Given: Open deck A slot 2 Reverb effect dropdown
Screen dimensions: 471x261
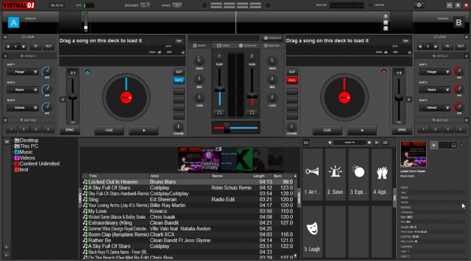Looking at the screenshot, I should [x=22, y=90].
